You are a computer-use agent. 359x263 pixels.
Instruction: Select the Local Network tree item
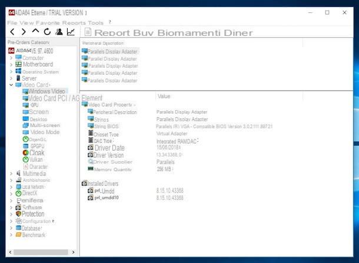31,187
